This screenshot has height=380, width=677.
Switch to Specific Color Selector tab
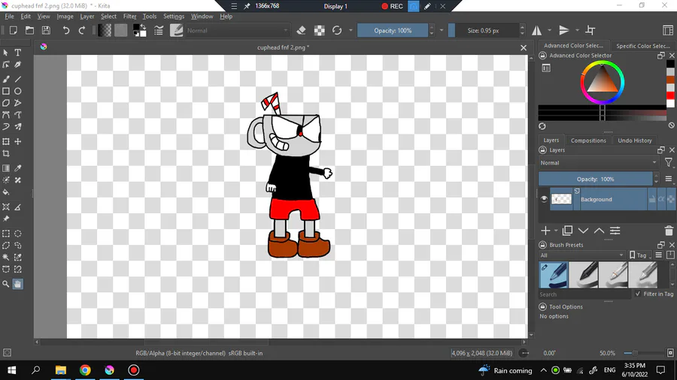(x=643, y=46)
